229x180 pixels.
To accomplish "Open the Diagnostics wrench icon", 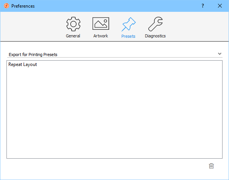I will 155,24.
